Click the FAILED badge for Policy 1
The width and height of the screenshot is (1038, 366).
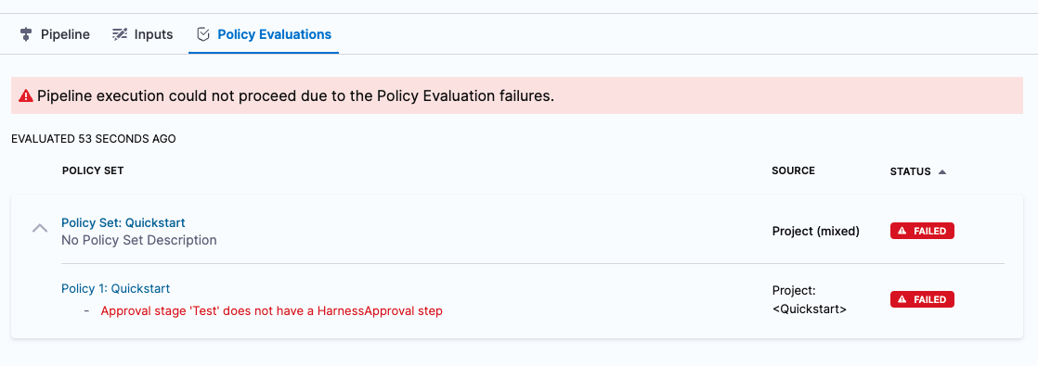pos(922,299)
